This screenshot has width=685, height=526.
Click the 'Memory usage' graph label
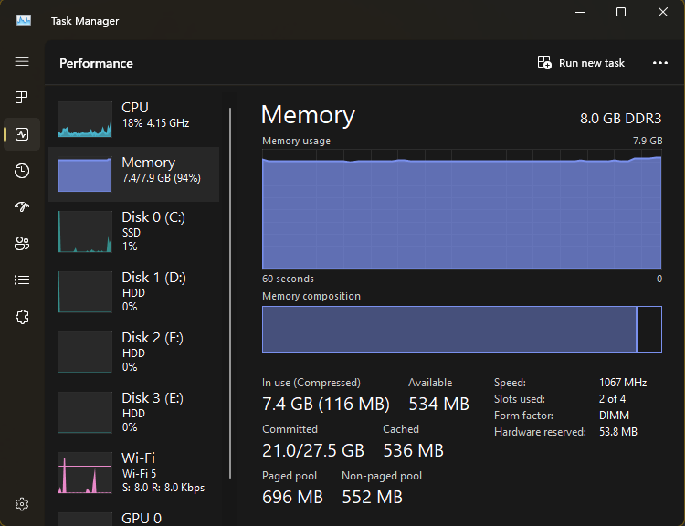click(296, 141)
